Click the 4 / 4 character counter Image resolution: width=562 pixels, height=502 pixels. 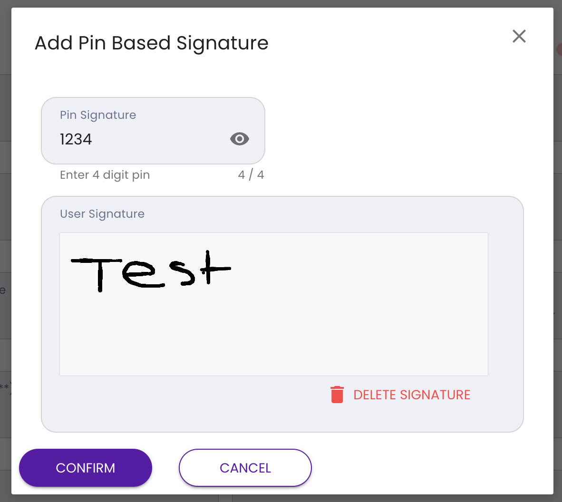click(251, 174)
